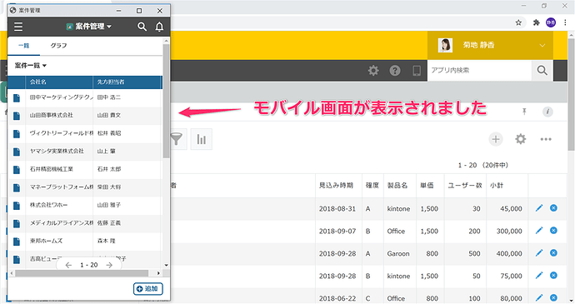This screenshot has height=304, width=575.
Task: Click the mobile window vertical scrollbar thumb
Action: [166, 101]
